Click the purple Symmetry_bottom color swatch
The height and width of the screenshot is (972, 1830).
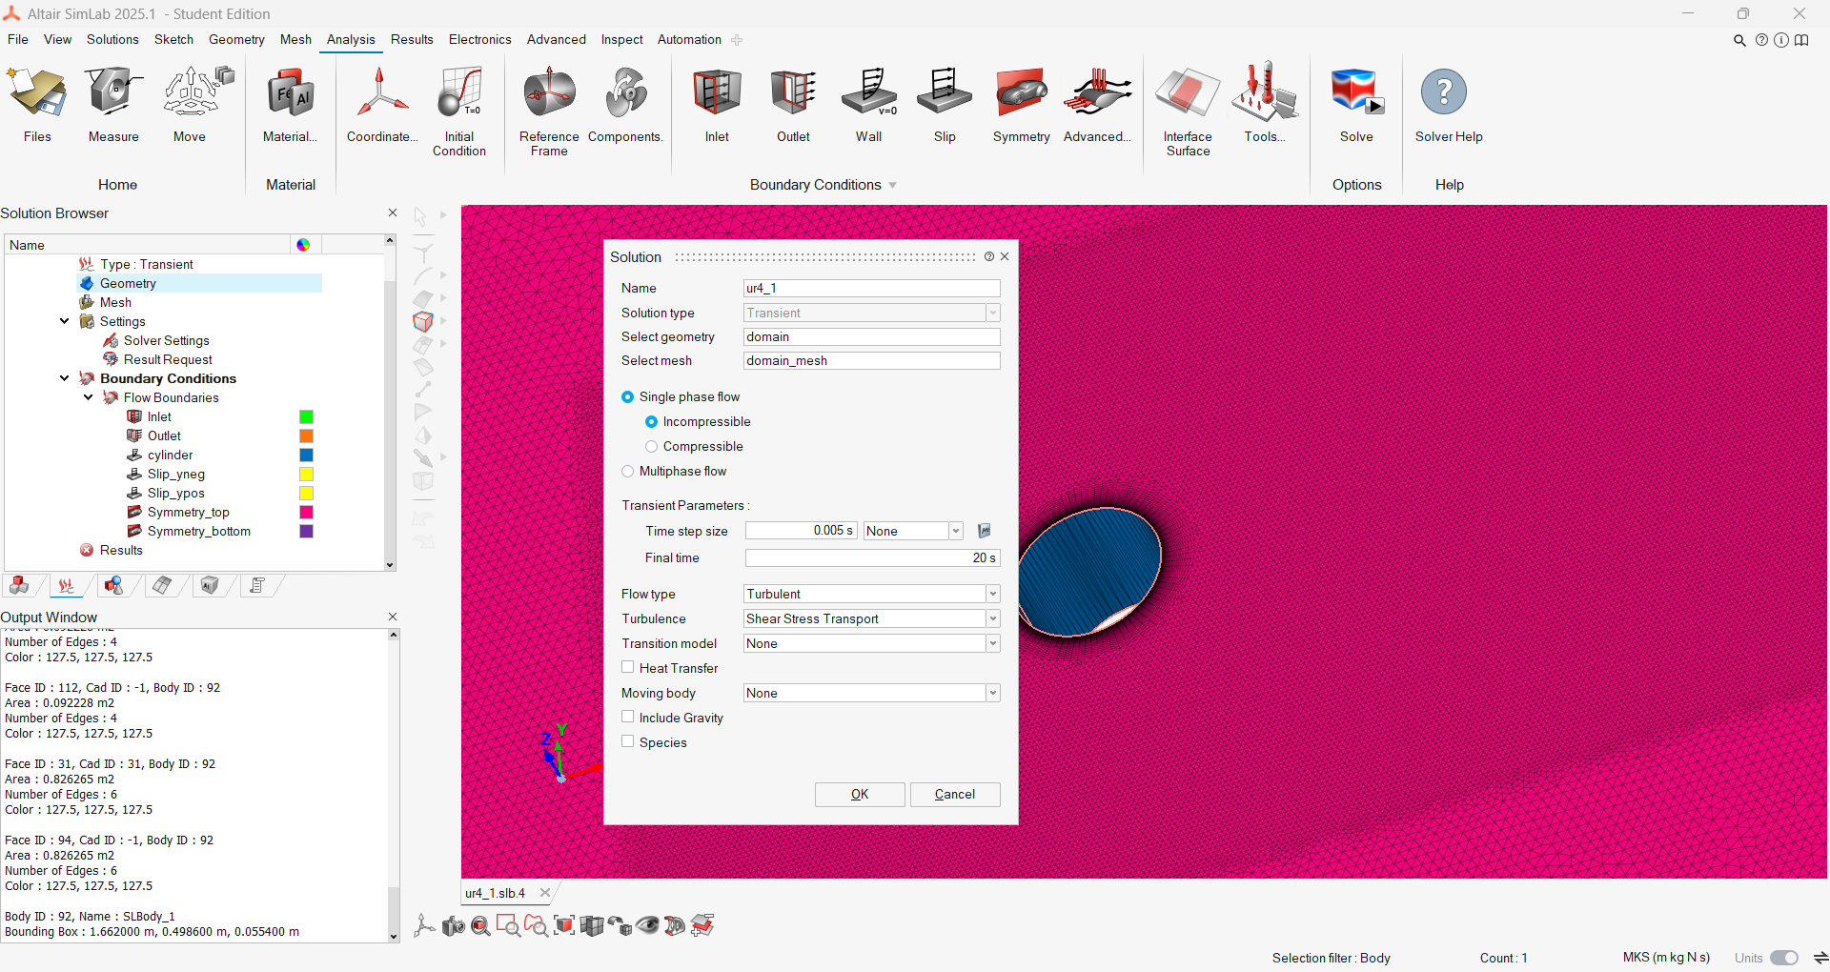(x=306, y=531)
